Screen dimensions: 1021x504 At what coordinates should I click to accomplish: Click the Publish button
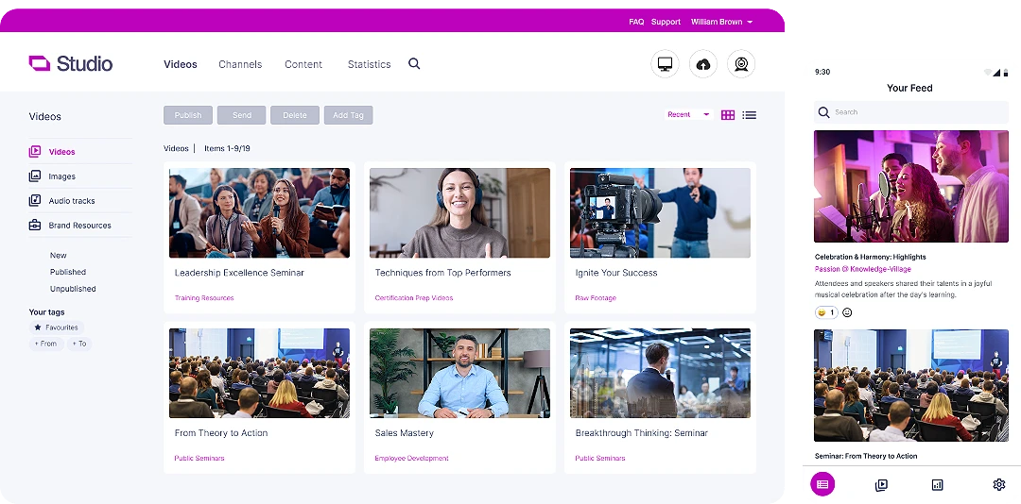(x=187, y=115)
